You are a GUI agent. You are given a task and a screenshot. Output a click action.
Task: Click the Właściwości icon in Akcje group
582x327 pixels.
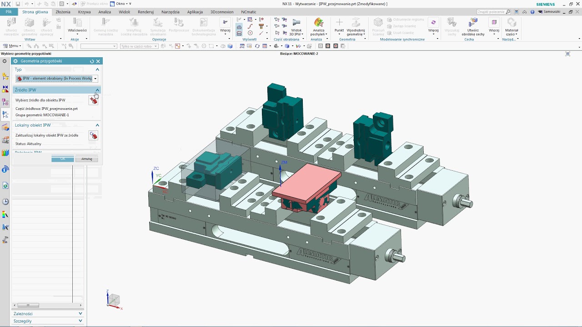(77, 22)
